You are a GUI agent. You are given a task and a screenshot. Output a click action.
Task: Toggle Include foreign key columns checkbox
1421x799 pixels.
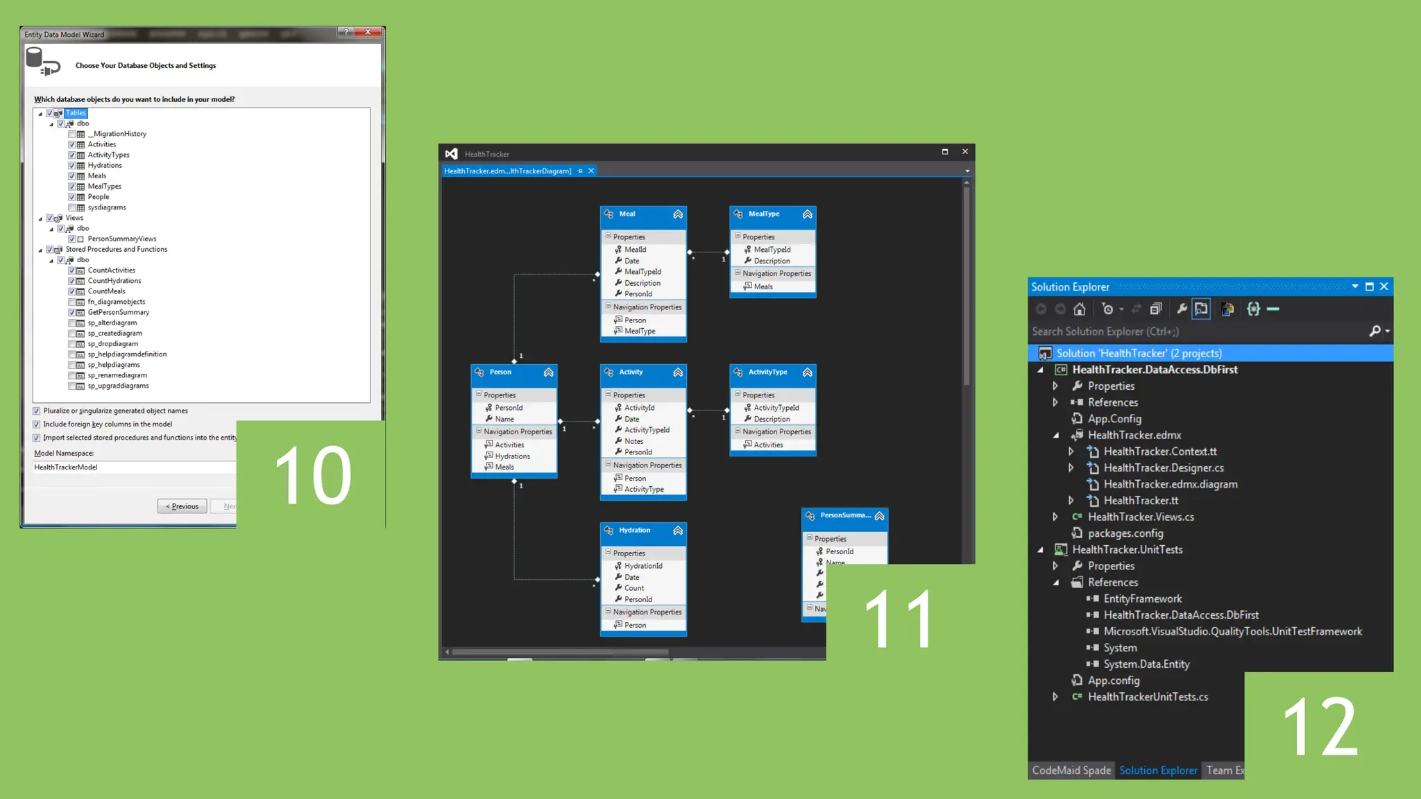(37, 424)
